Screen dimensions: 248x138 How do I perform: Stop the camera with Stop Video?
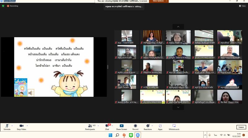coord(21,127)
